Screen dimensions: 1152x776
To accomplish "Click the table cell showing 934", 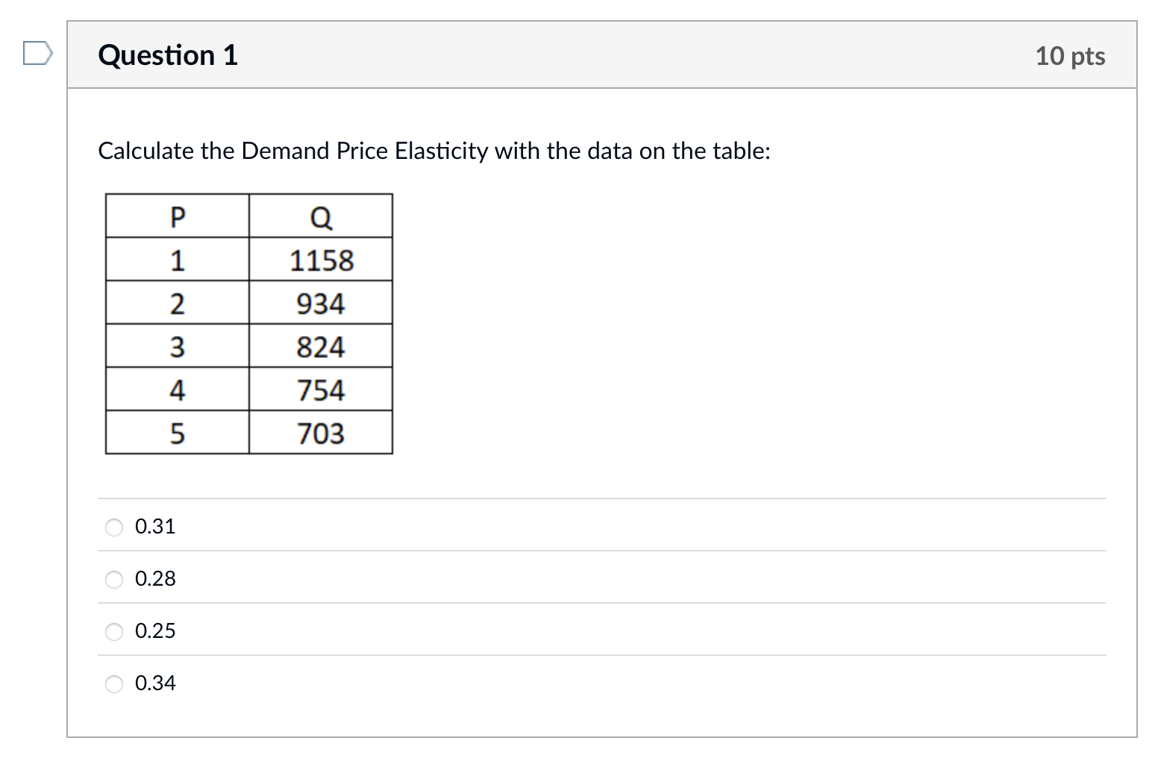I will (x=321, y=303).
